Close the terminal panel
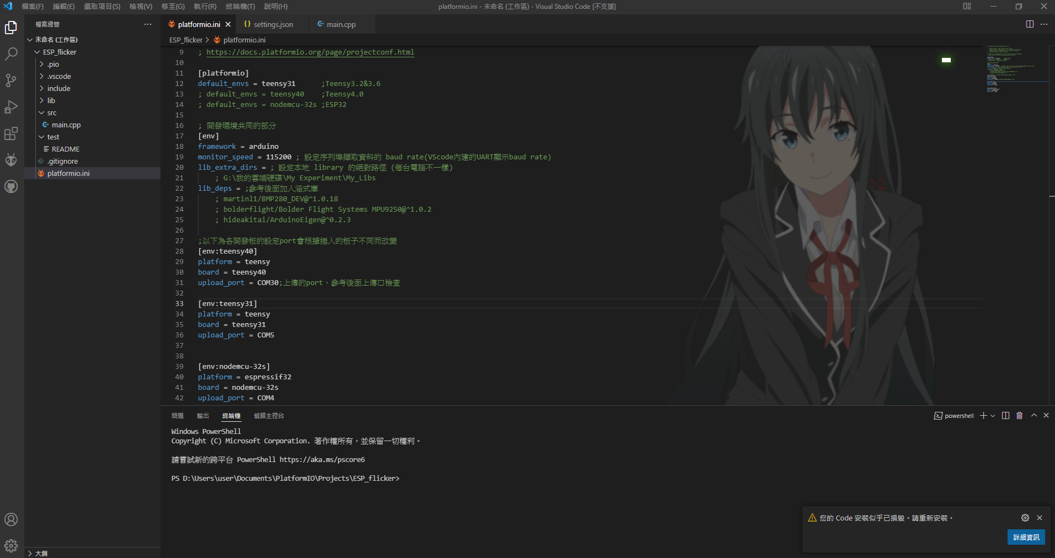The image size is (1055, 558). coord(1046,415)
